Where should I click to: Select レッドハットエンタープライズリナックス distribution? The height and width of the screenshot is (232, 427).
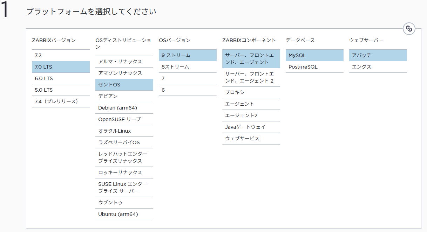tap(124, 157)
